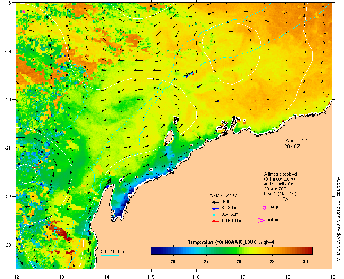
Task: Click the latitude axis label -19
Action: 7,51
